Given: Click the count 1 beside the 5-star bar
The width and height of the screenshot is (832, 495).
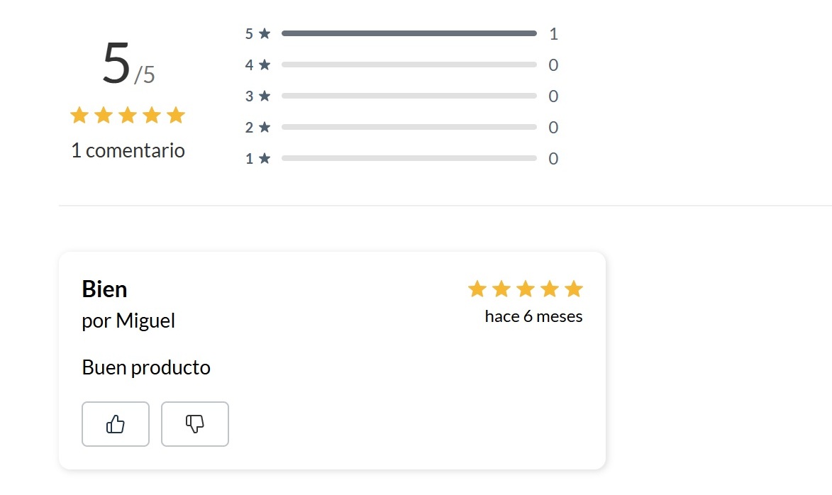Looking at the screenshot, I should (x=553, y=33).
